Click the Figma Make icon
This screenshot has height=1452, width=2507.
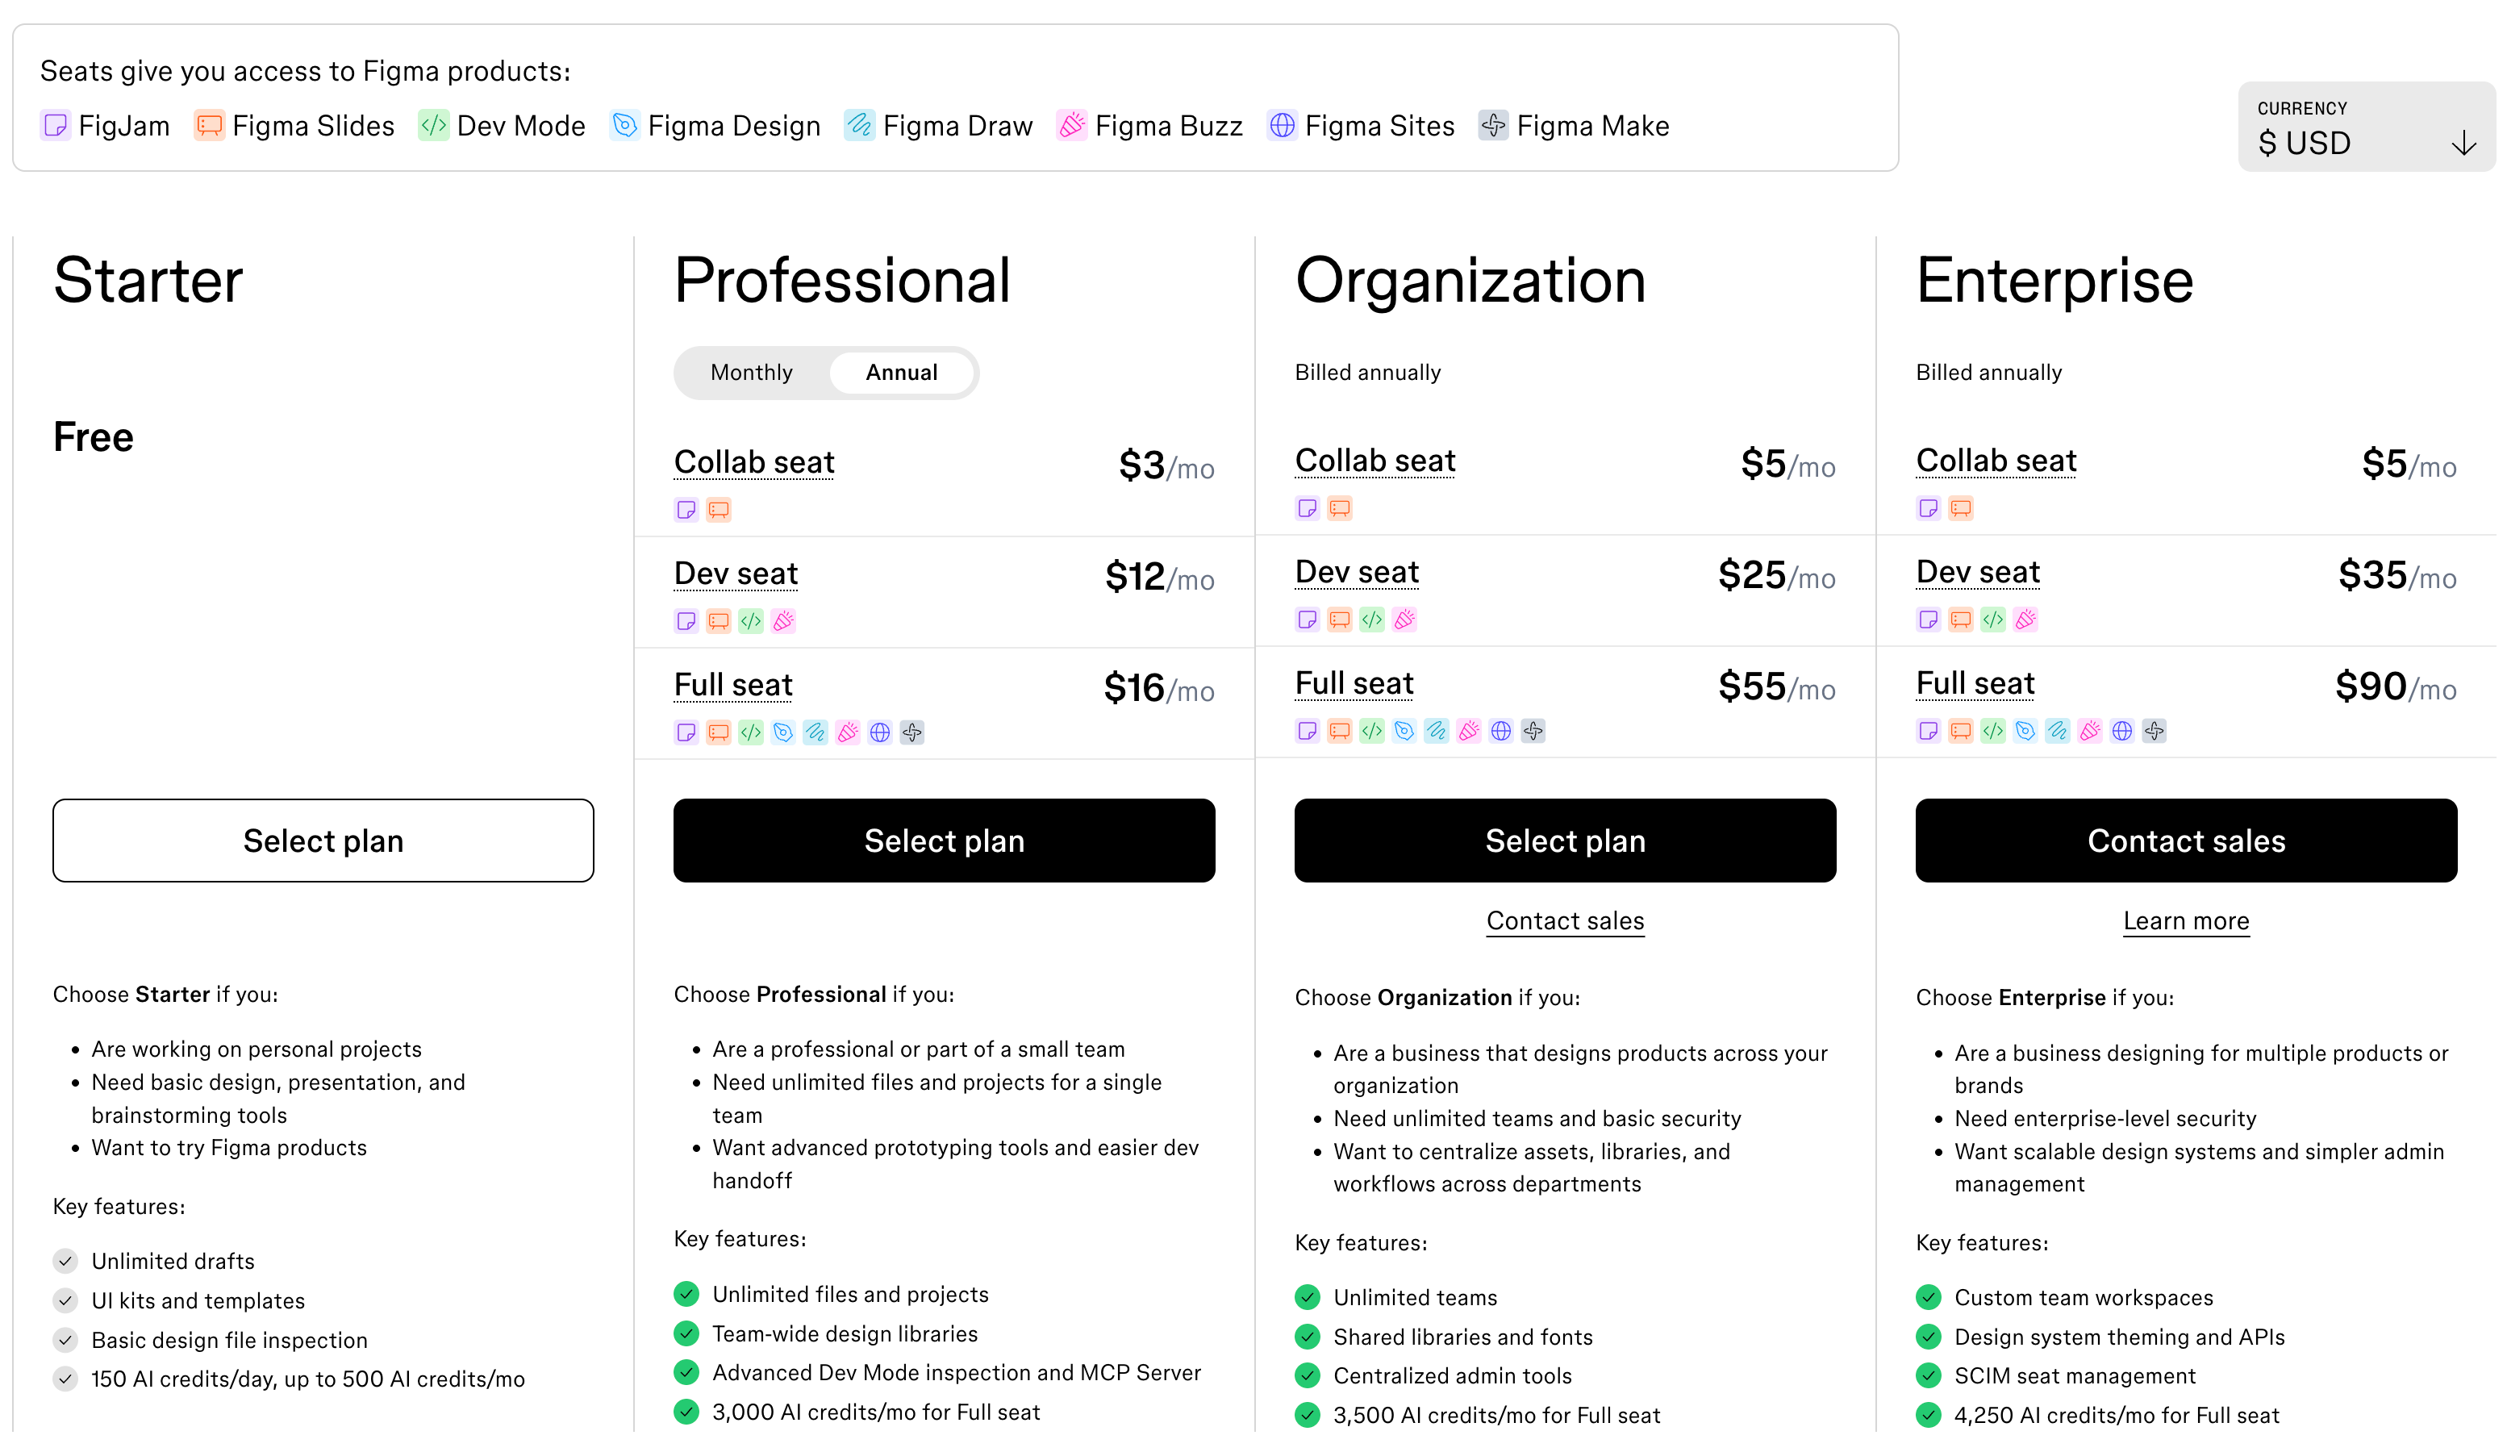[1493, 125]
